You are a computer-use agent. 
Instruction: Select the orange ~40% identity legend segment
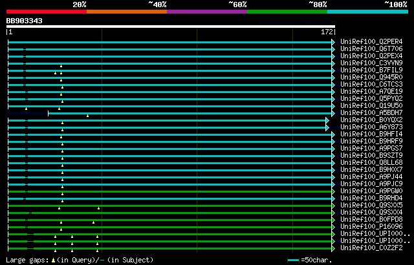point(127,12)
